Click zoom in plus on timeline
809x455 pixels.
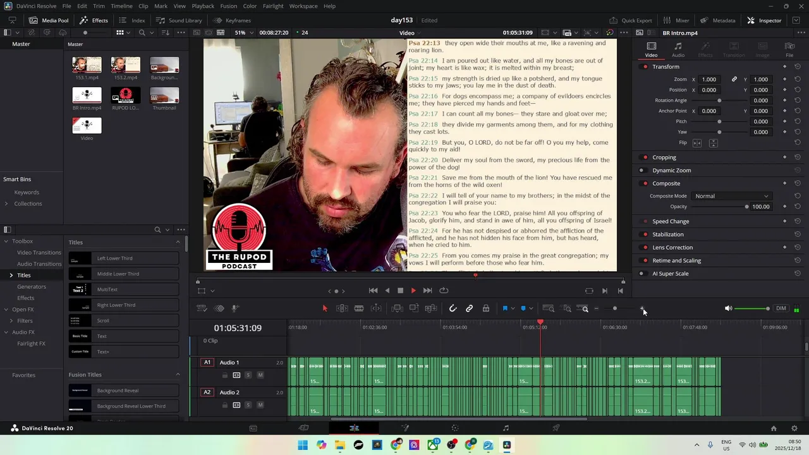tap(642, 308)
